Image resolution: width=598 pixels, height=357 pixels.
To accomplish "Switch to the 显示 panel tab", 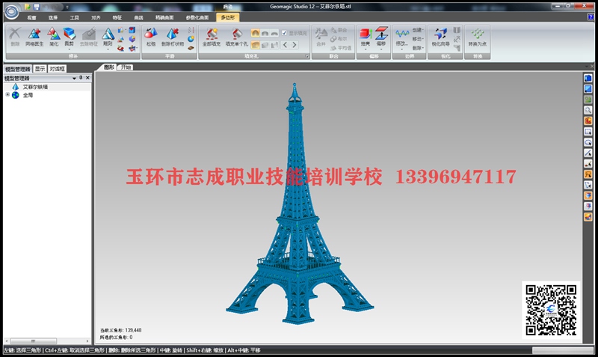I will (40, 69).
